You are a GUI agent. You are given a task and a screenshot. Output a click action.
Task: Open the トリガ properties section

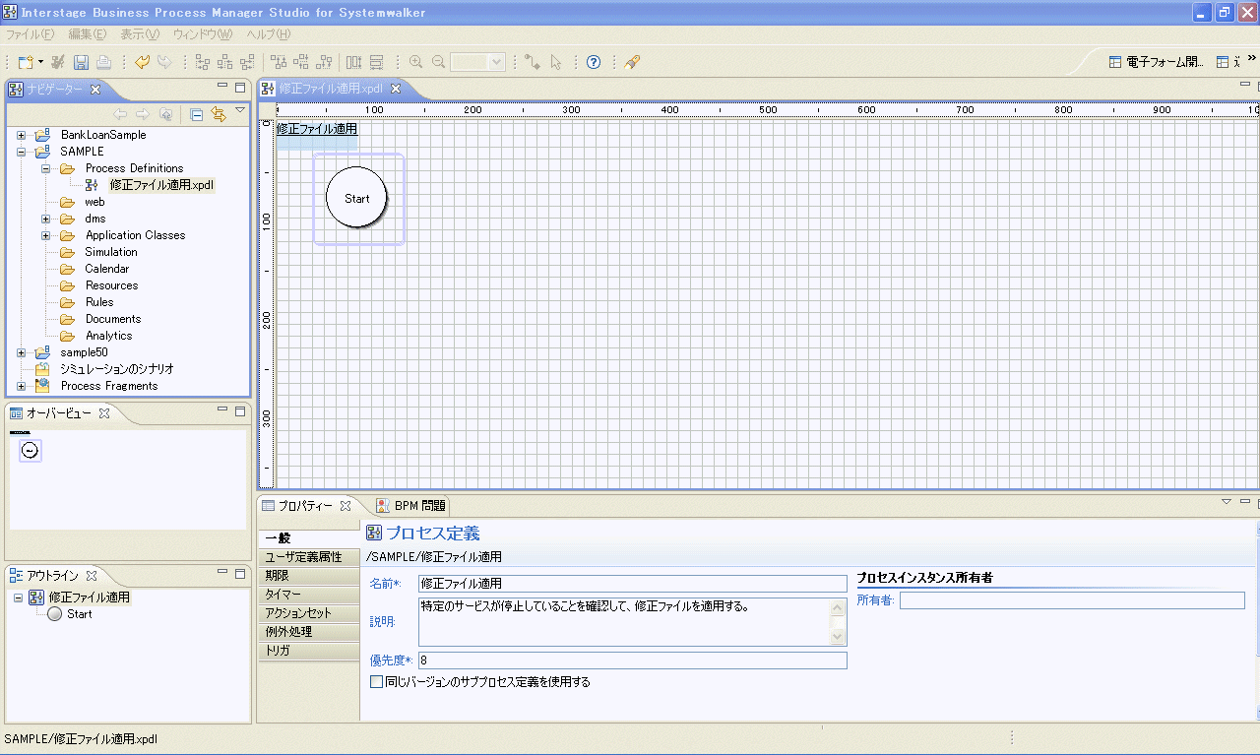tap(308, 651)
